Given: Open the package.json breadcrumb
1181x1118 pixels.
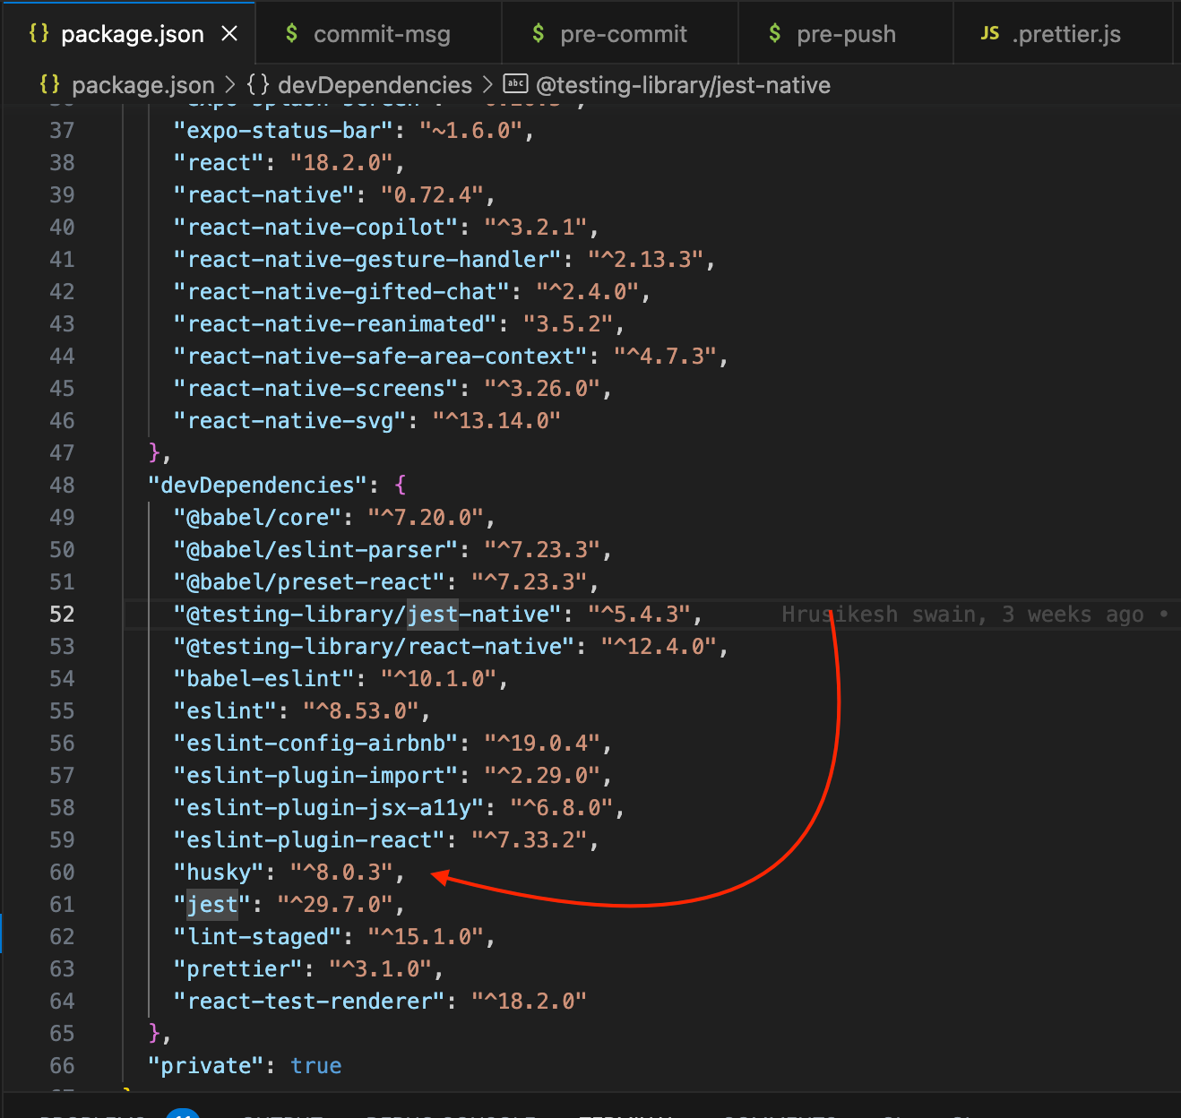Looking at the screenshot, I should (x=143, y=85).
